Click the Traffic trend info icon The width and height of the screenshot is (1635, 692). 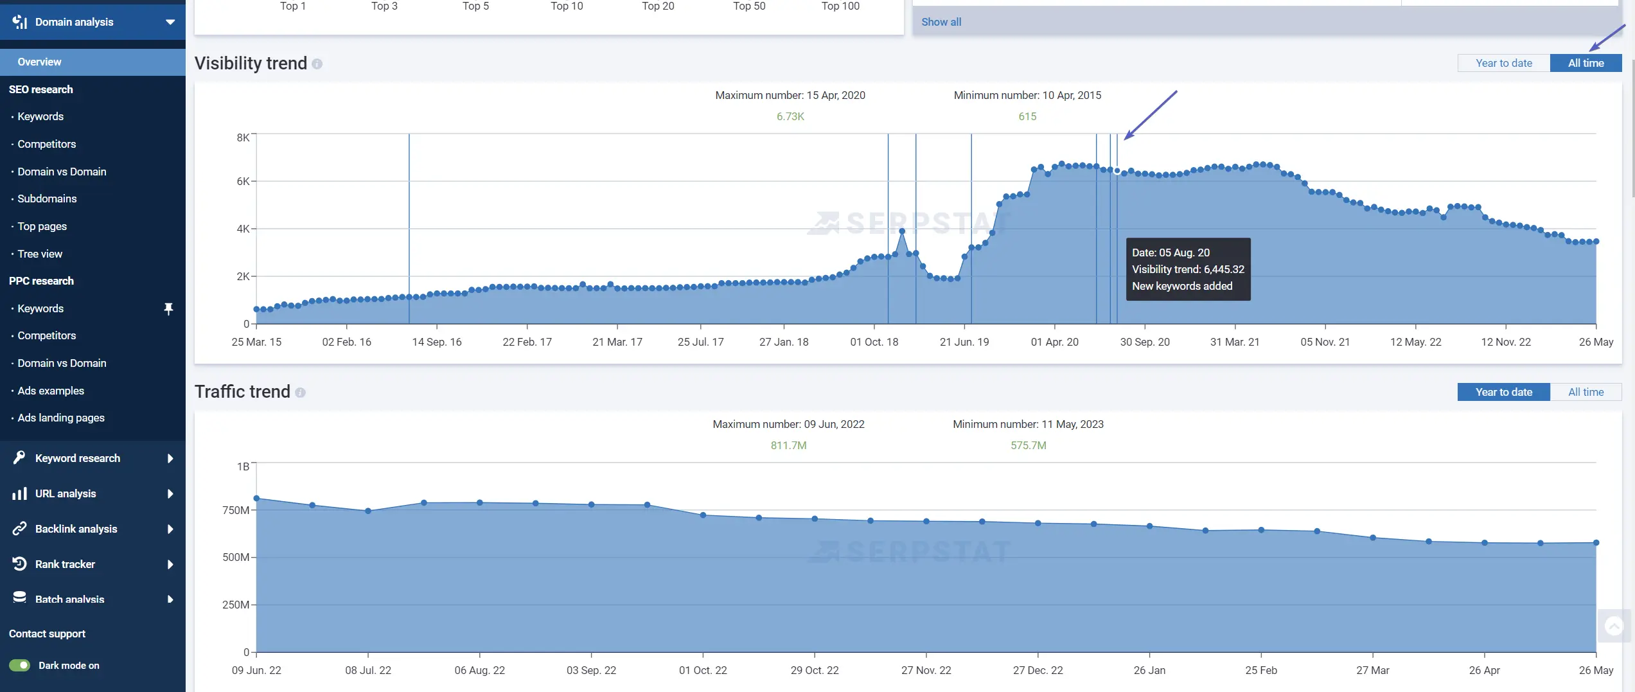[301, 393]
